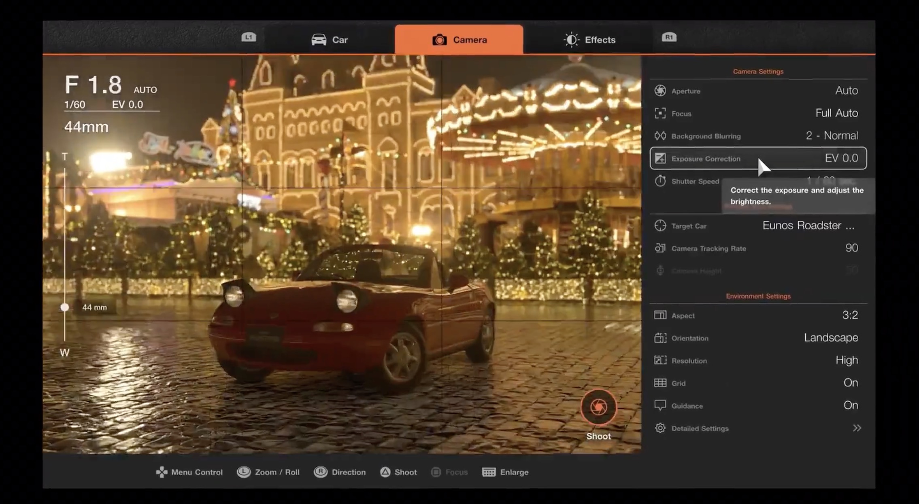Click the Camera Tracking Rate icon
This screenshot has width=919, height=504.
(660, 248)
